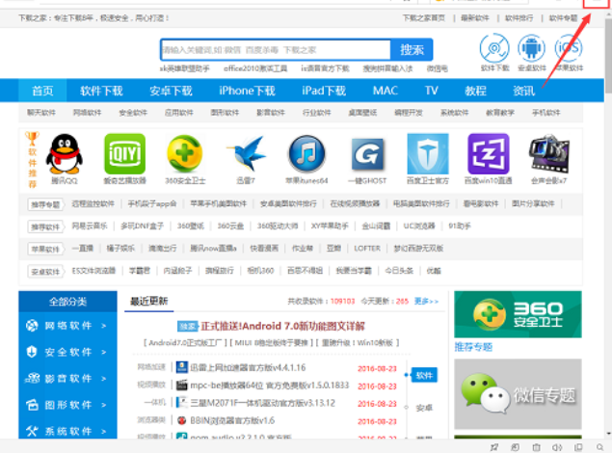Switch update list to 安卓 tab
The width and height of the screenshot is (612, 453).
click(424, 408)
